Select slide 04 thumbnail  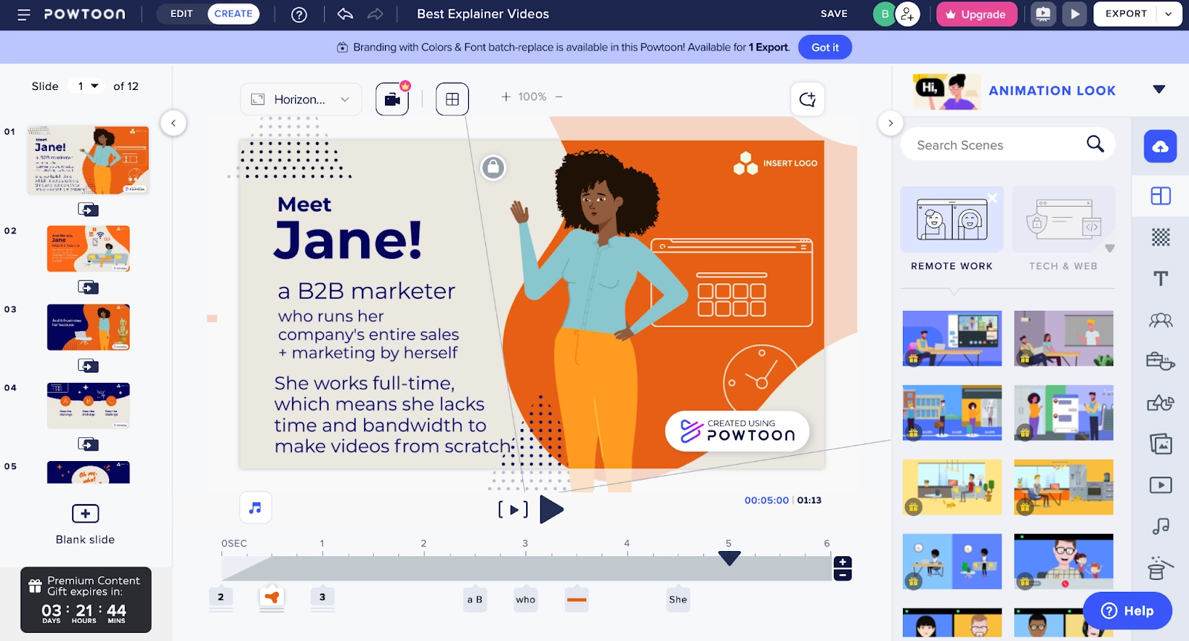88,405
